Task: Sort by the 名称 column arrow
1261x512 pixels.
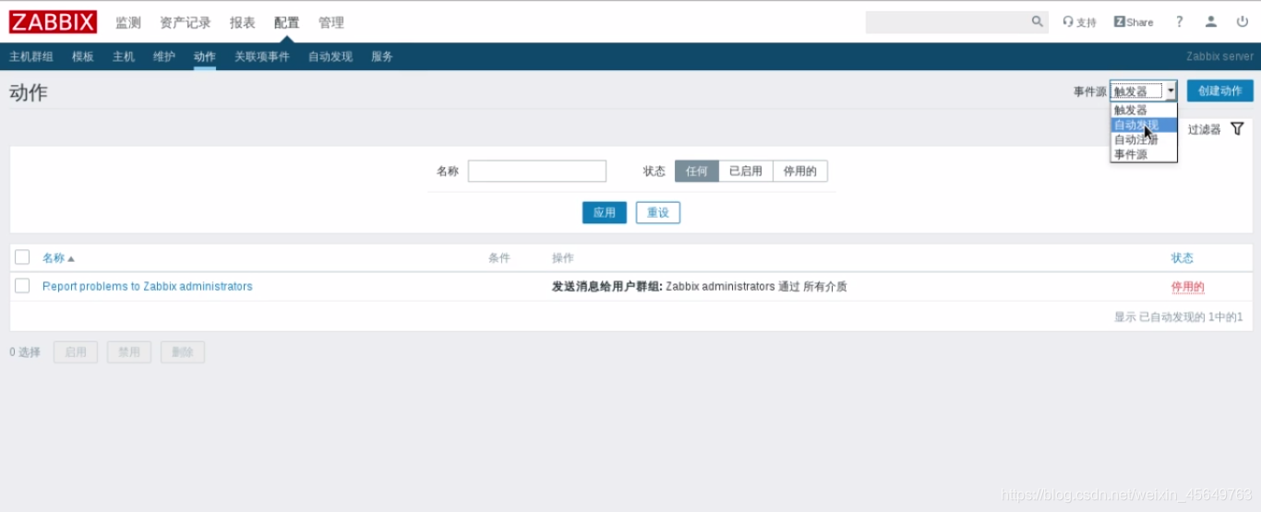Action: [71, 258]
